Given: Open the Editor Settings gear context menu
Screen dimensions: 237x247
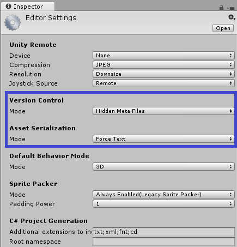Looking at the screenshot, I should point(232,17).
